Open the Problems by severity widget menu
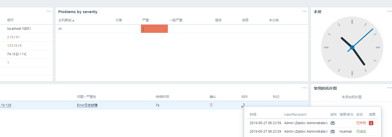Image resolution: width=392 pixels, height=137 pixels. [304, 11]
